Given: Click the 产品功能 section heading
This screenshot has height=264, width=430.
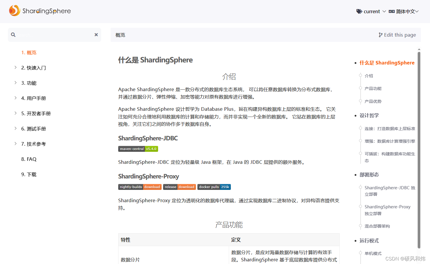Looking at the screenshot, I should pyautogui.click(x=229, y=225).
